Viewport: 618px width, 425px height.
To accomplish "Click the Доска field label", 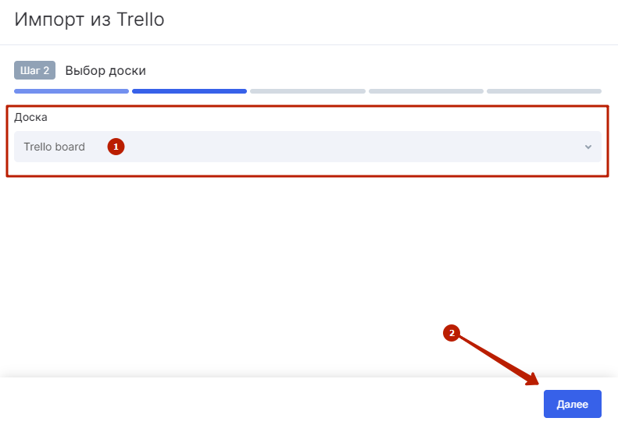I will [30, 117].
